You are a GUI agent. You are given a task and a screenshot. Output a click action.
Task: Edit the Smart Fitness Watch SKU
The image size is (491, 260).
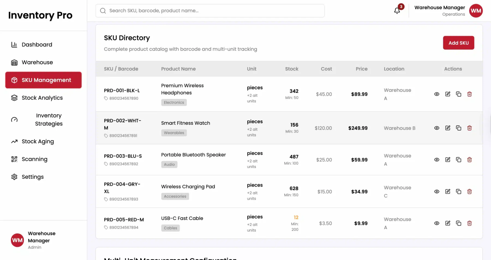click(x=448, y=128)
